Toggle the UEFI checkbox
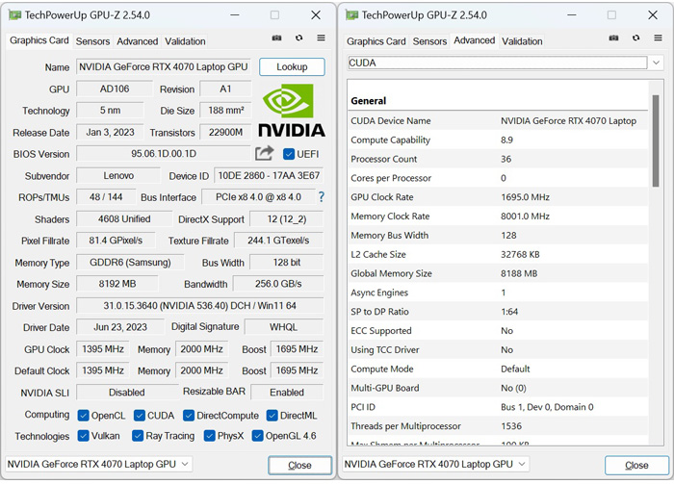 [x=289, y=154]
